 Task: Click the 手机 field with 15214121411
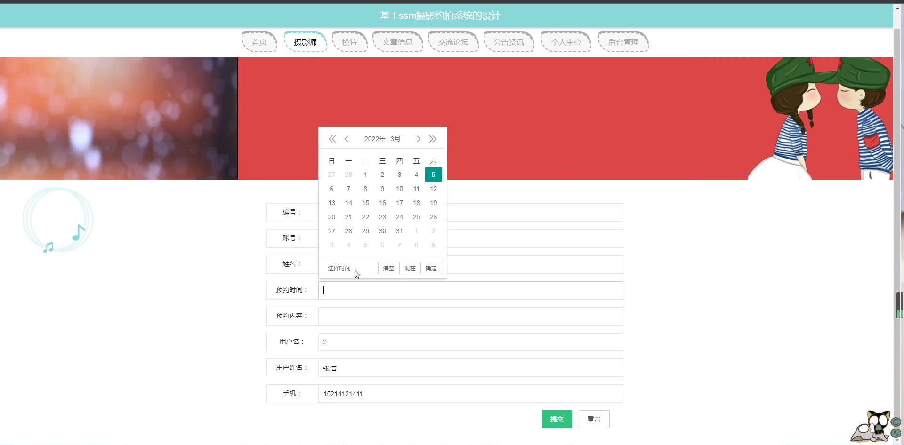pos(471,394)
